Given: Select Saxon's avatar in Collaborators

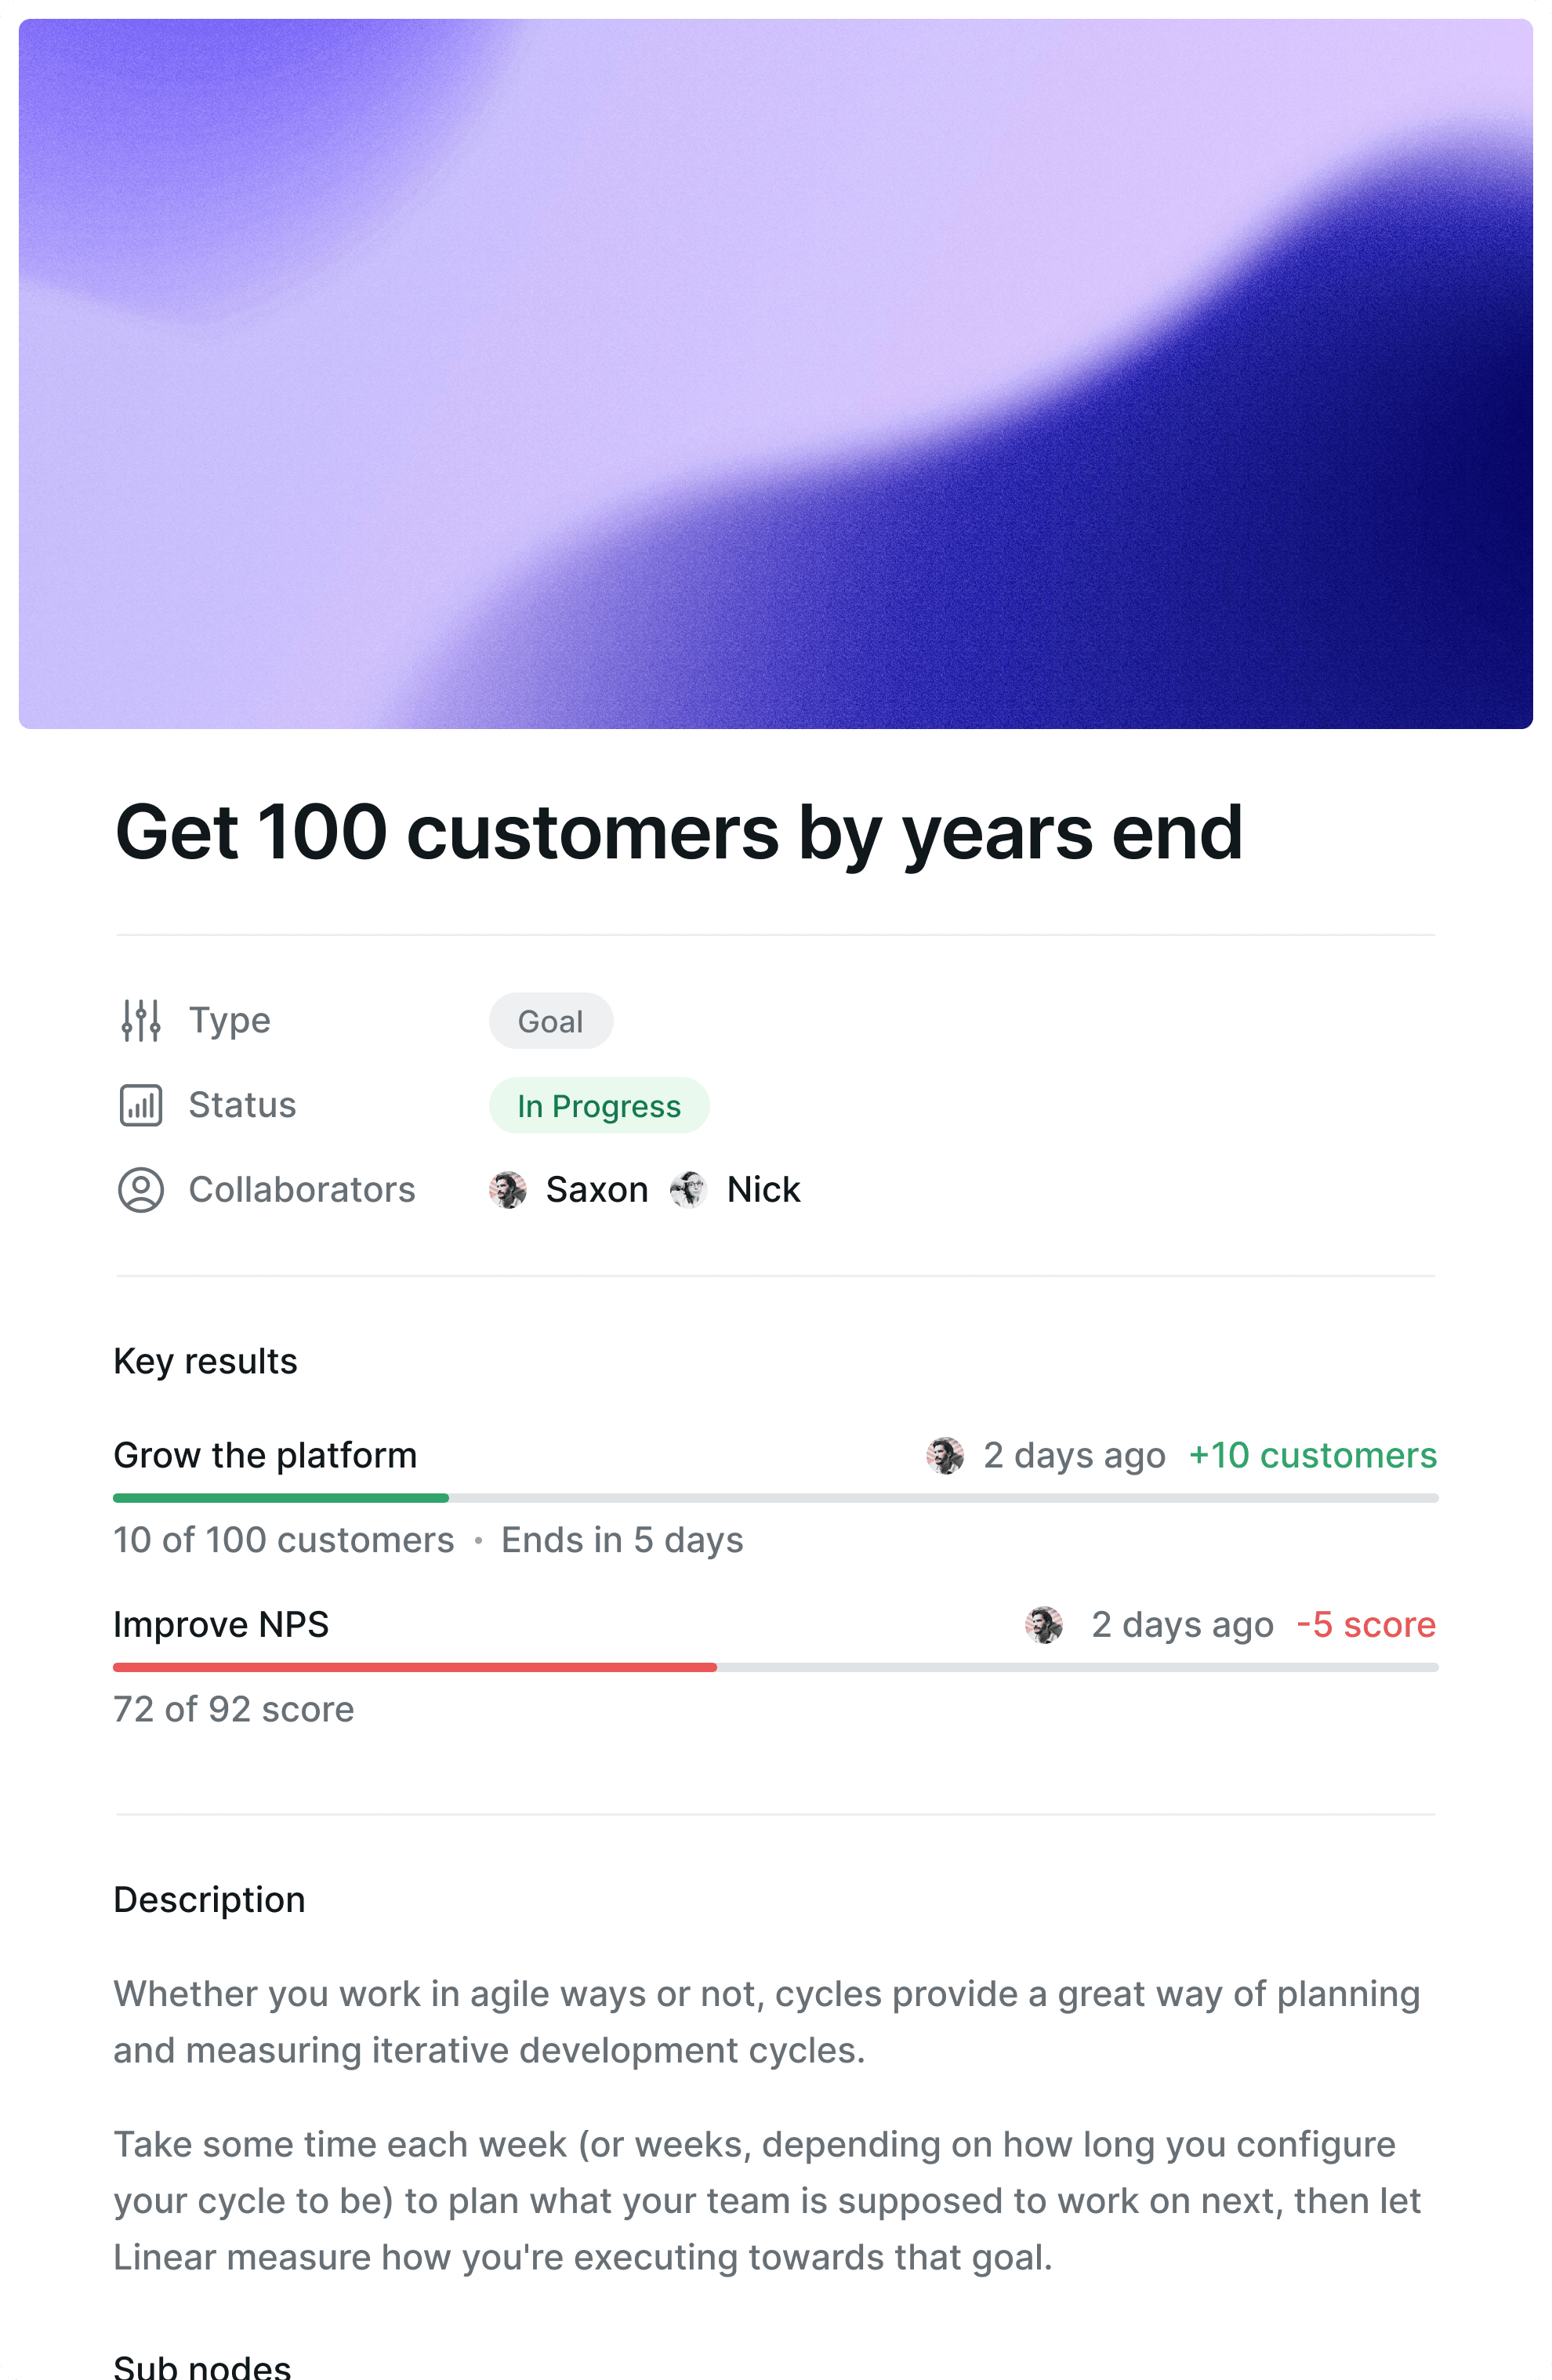Looking at the screenshot, I should point(508,1190).
